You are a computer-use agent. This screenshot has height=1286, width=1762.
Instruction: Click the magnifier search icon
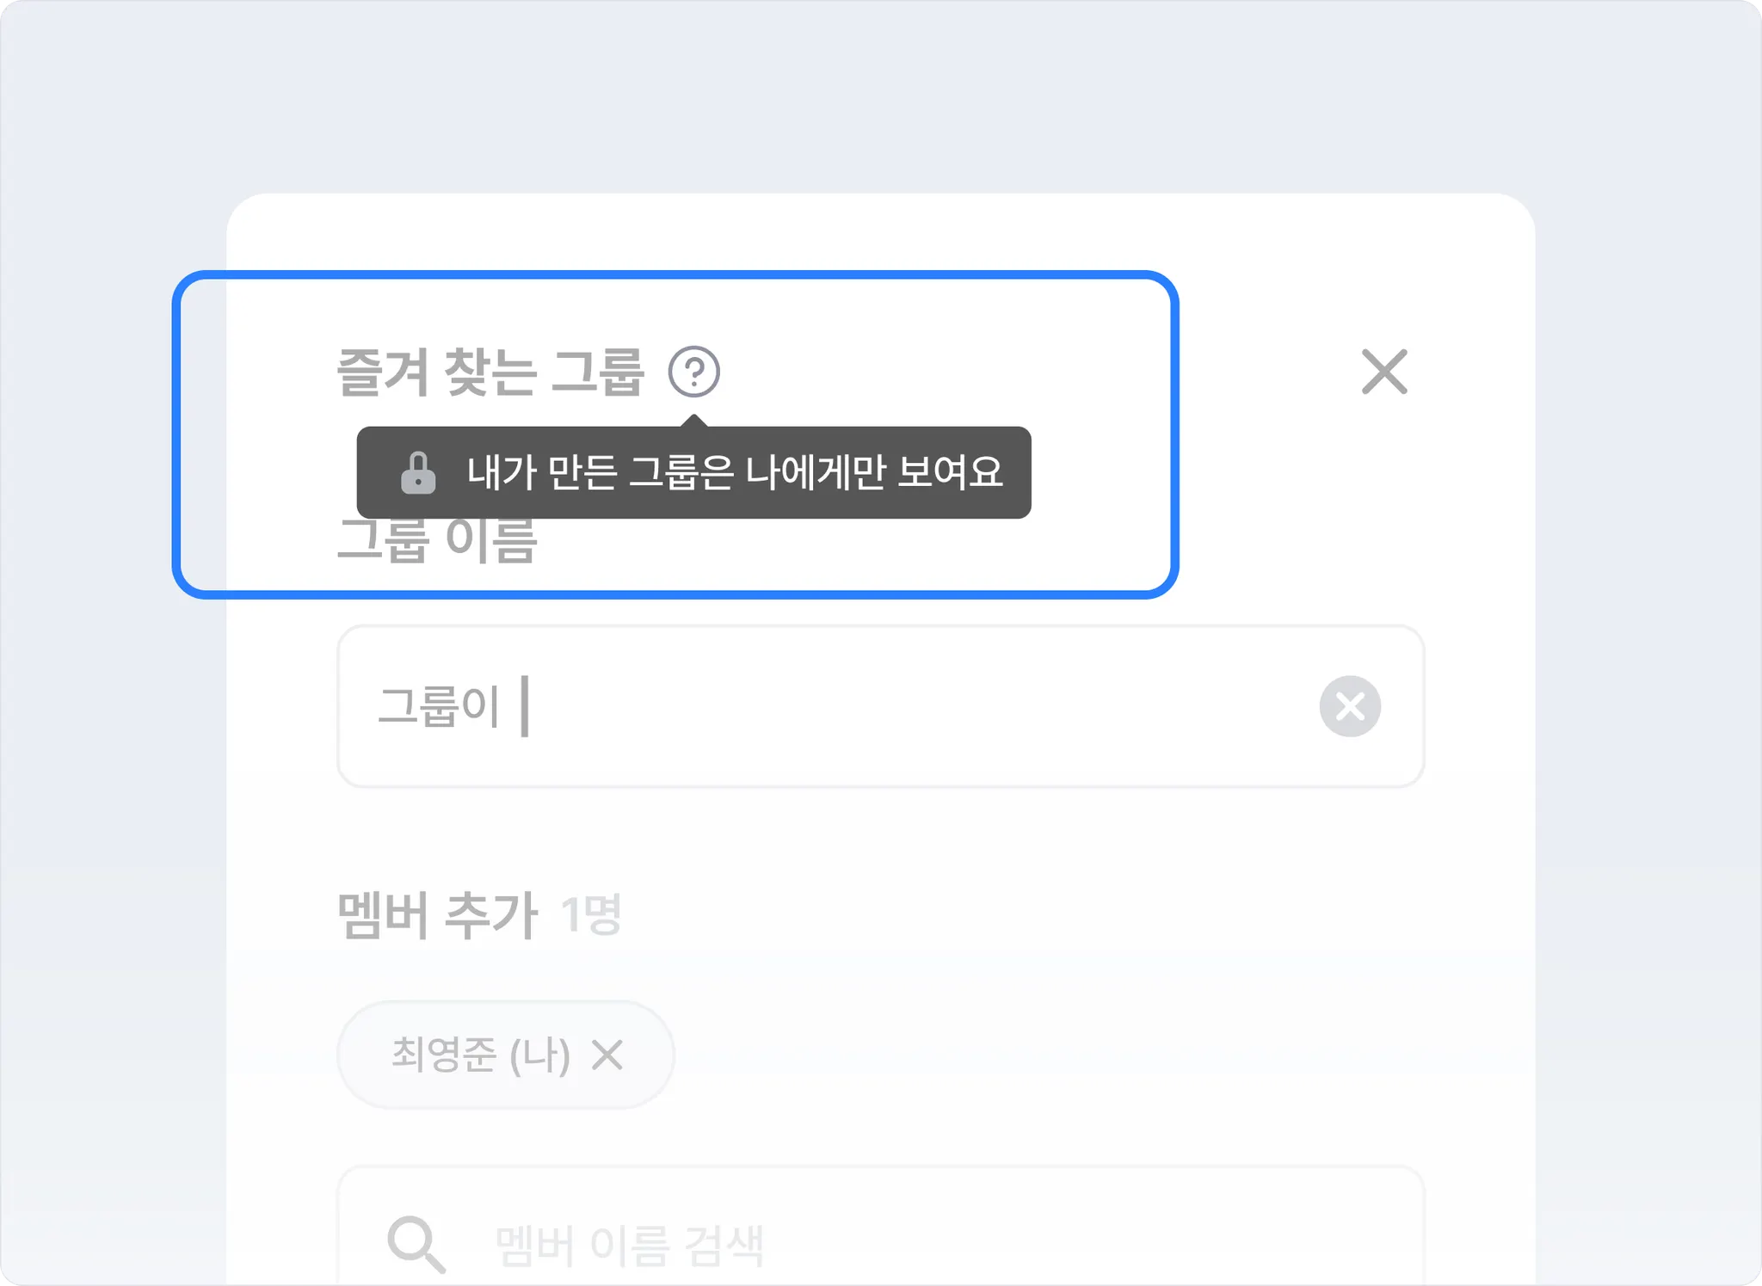click(416, 1244)
